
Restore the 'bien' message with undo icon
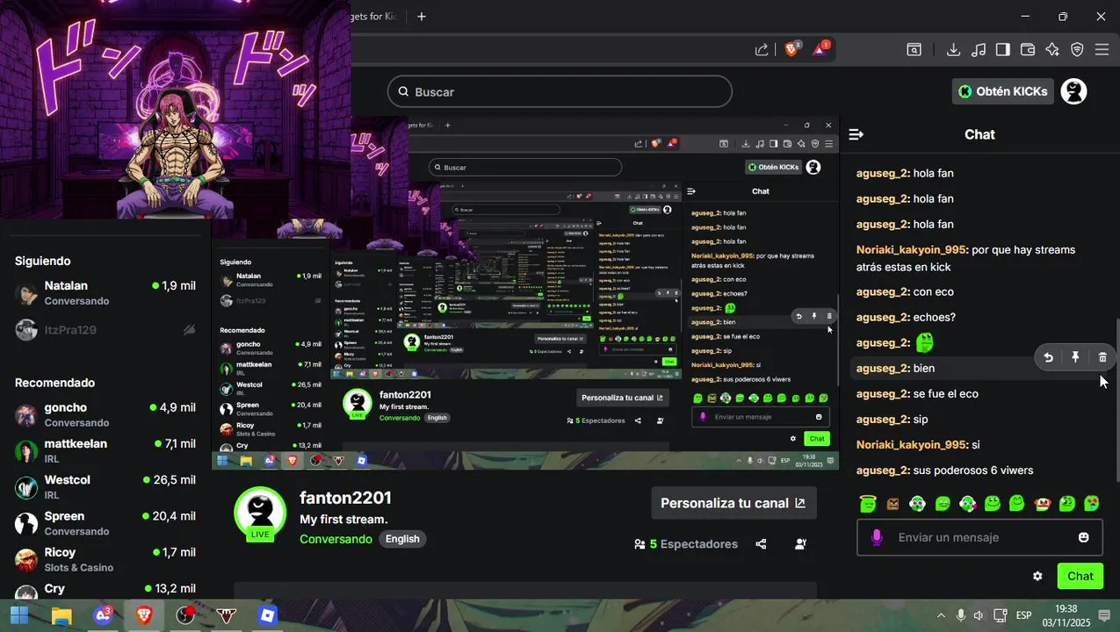[1048, 357]
